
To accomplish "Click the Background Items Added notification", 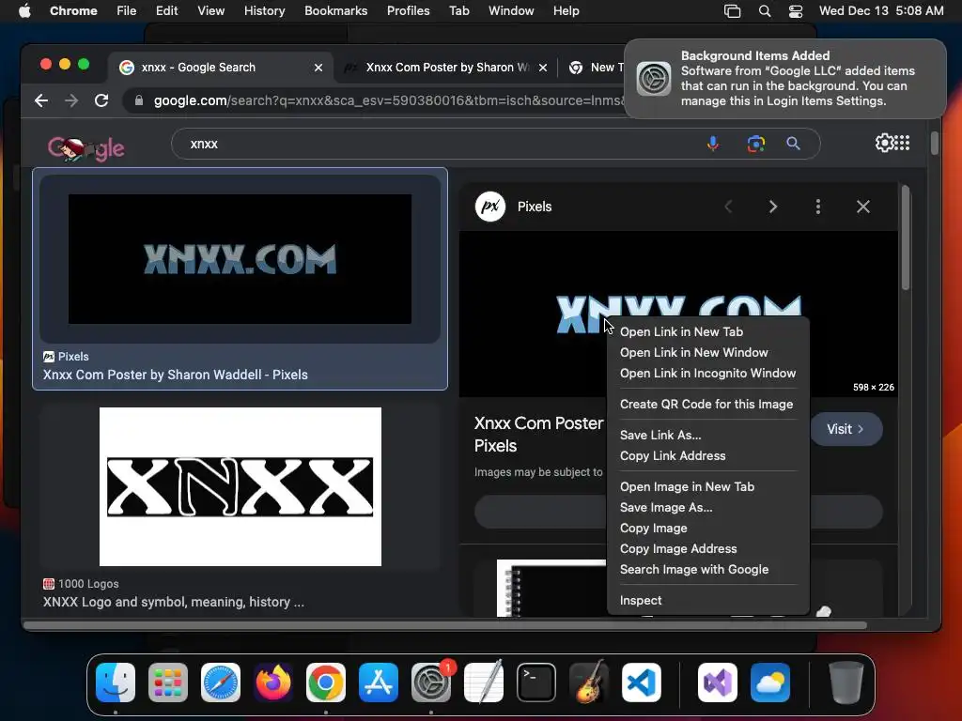I will (x=785, y=79).
